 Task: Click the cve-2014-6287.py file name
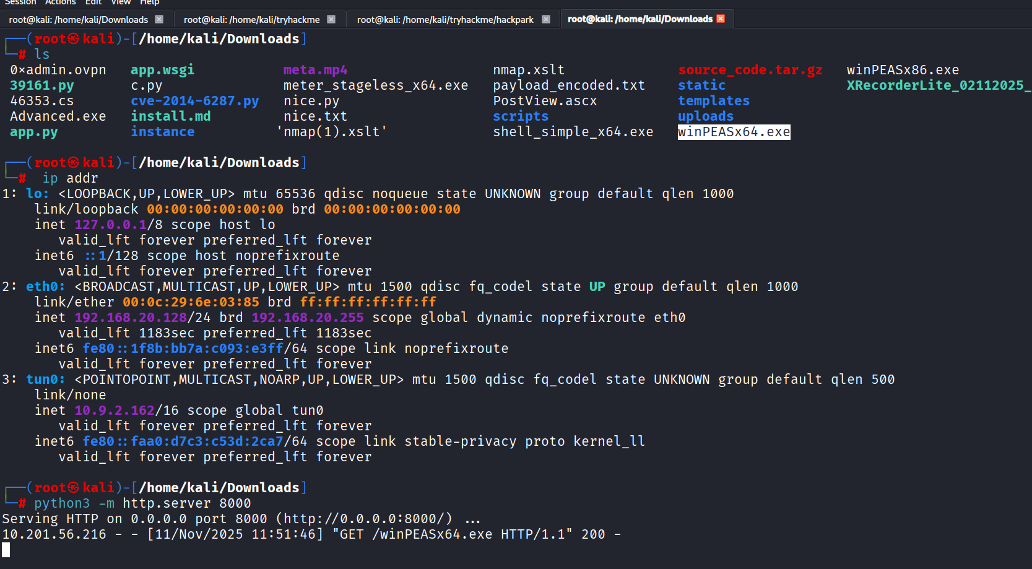click(x=194, y=101)
